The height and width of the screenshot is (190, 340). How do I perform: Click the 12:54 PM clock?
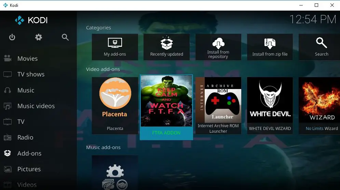[313, 19]
